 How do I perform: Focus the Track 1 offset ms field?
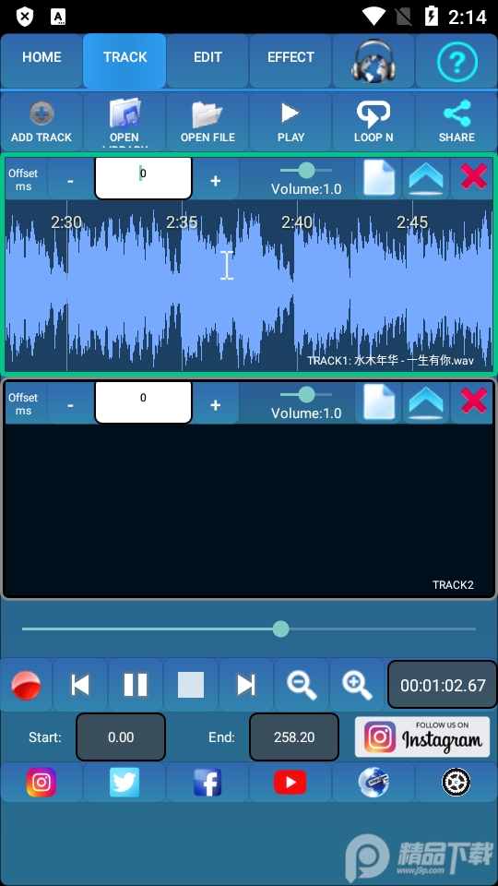click(144, 178)
